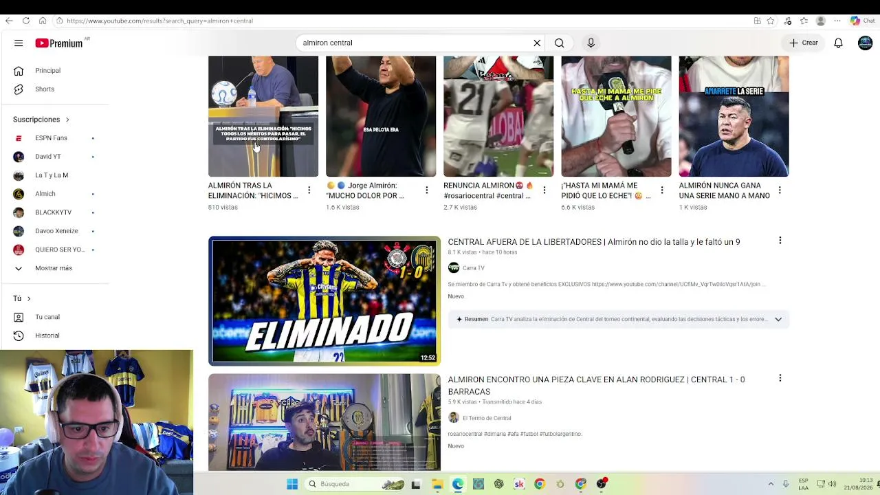Go to YouTube Premium home via logo

point(59,43)
